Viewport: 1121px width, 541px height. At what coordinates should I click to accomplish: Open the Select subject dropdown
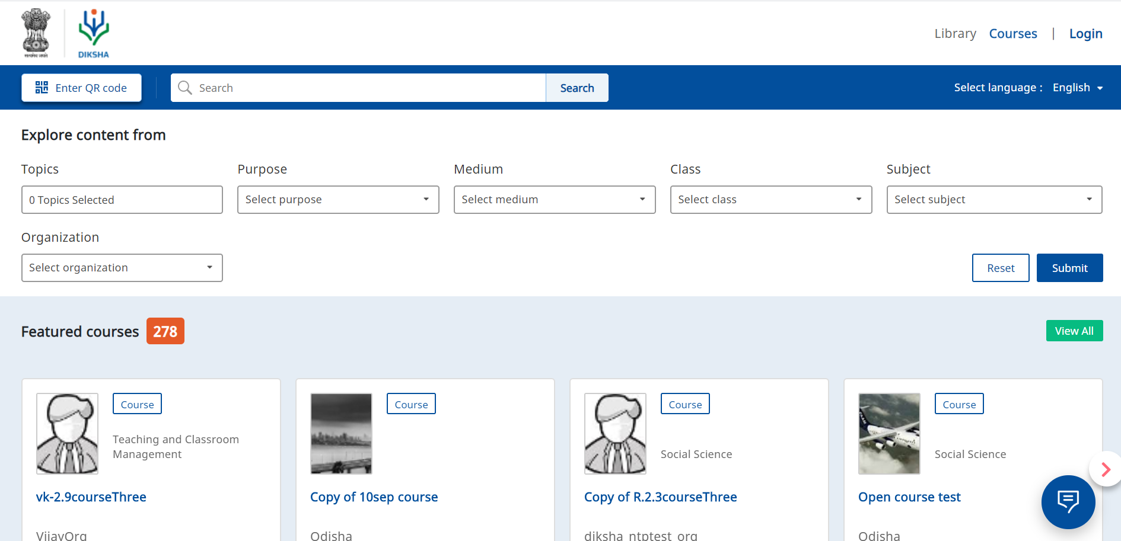993,200
